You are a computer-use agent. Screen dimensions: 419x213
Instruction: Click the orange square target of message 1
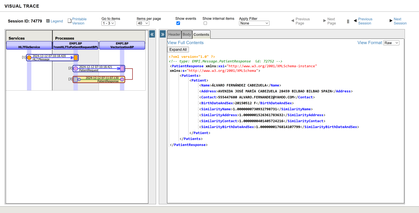[x=76, y=58]
